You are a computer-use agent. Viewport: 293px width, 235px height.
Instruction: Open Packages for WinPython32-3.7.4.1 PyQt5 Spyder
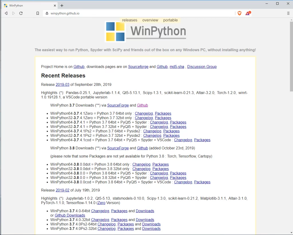178,127
